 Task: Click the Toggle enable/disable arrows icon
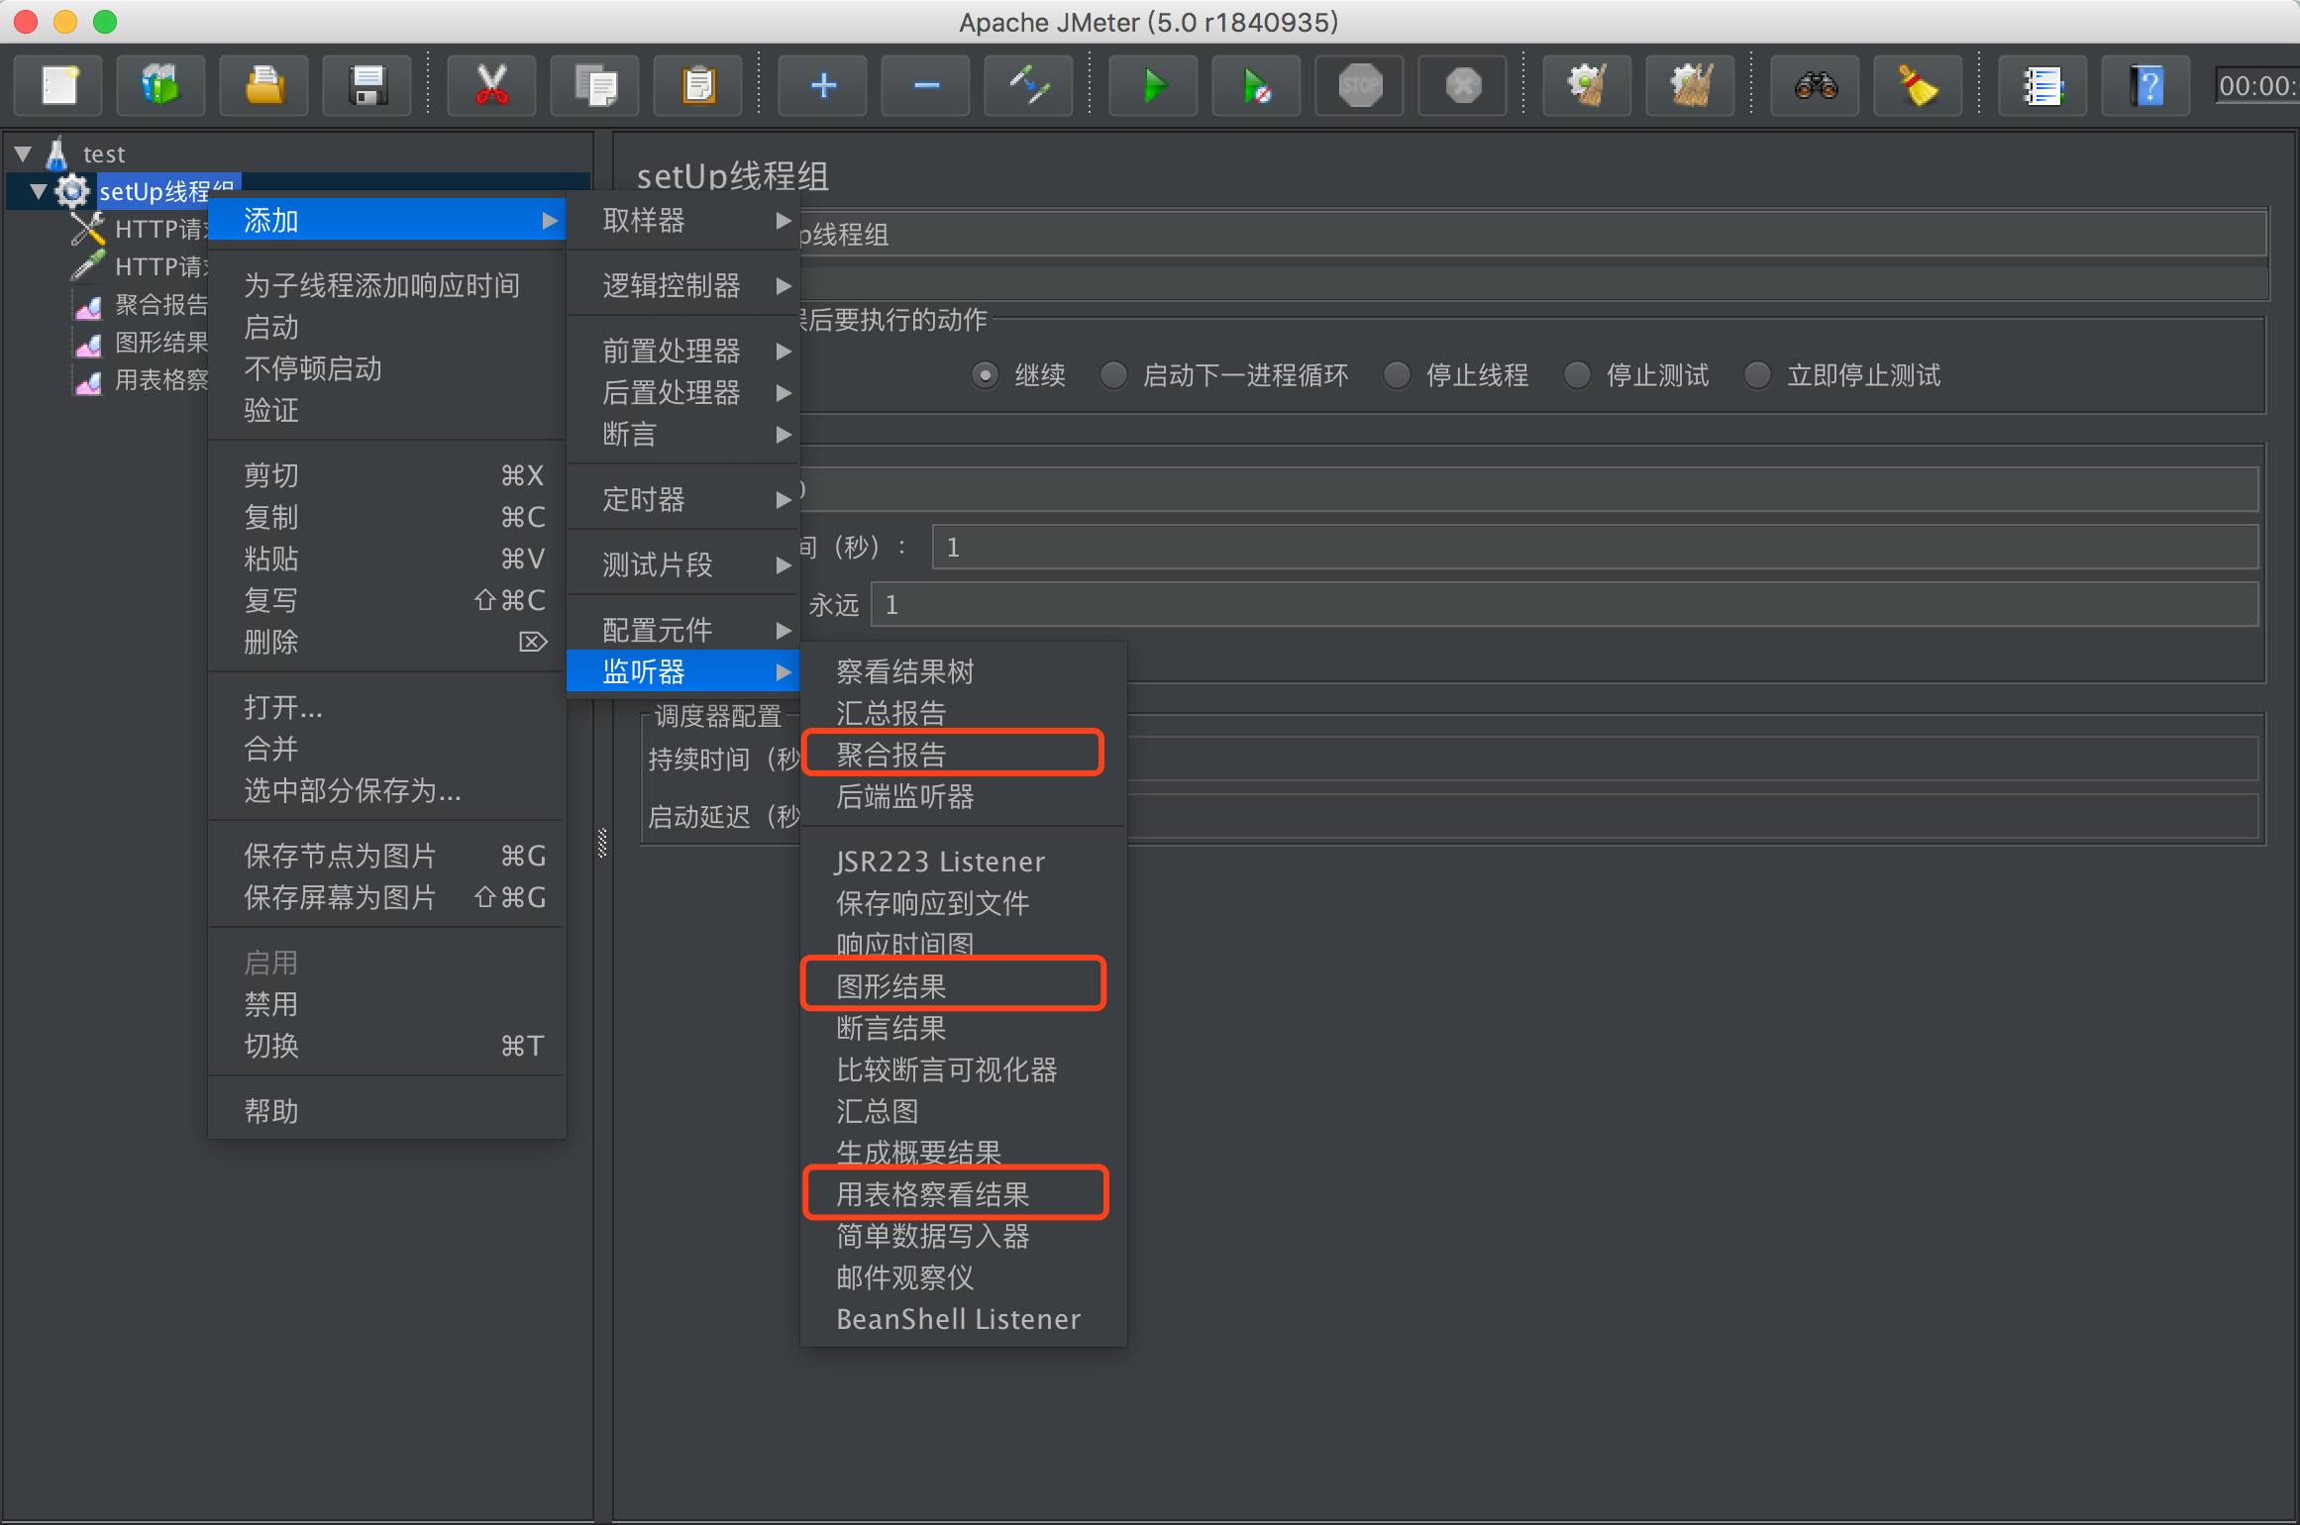click(x=1029, y=85)
